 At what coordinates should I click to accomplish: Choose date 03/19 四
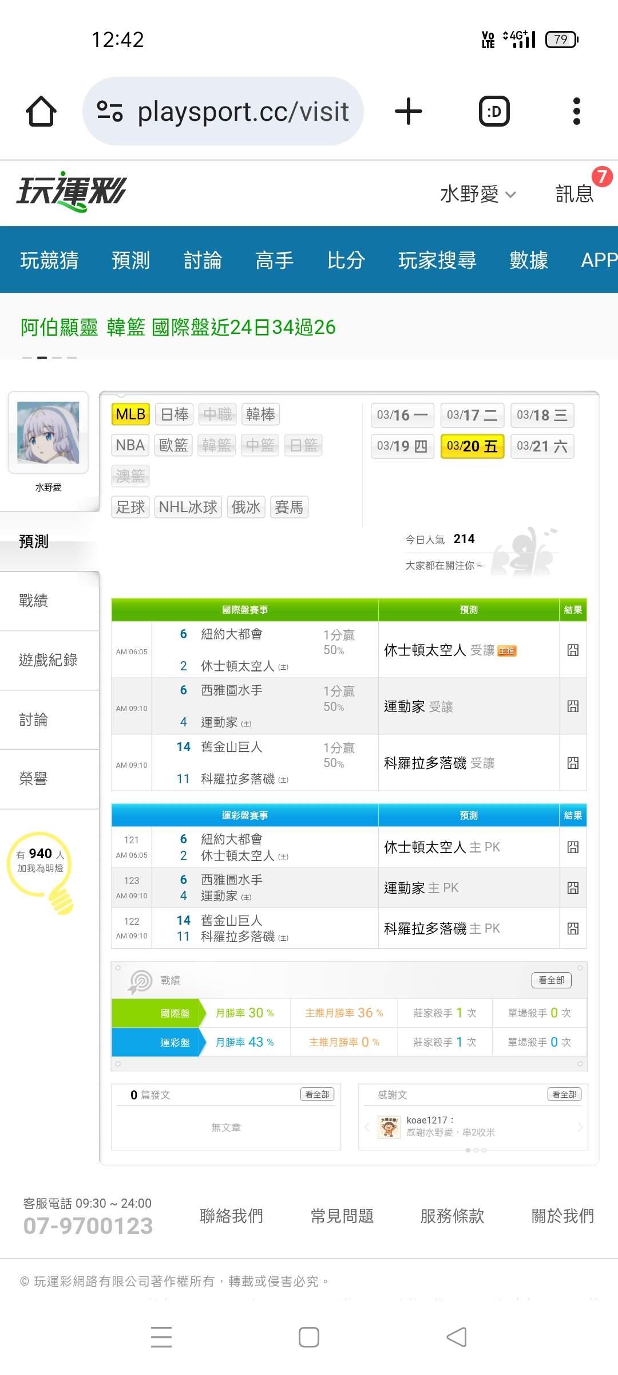point(402,446)
